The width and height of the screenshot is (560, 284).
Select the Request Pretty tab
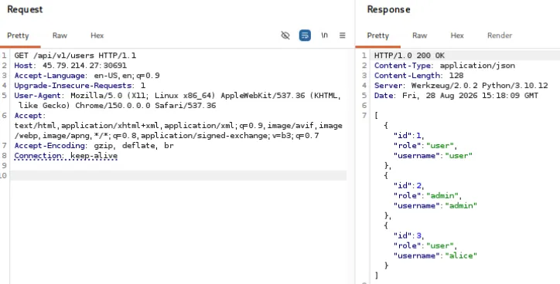pos(18,35)
